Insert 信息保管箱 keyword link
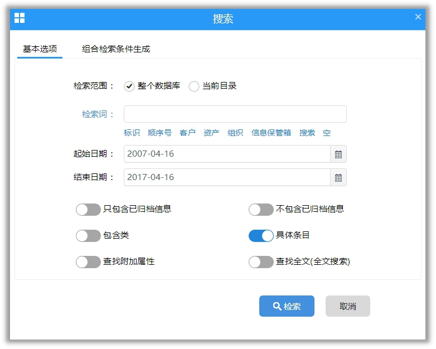This screenshot has width=436, height=349. click(271, 133)
